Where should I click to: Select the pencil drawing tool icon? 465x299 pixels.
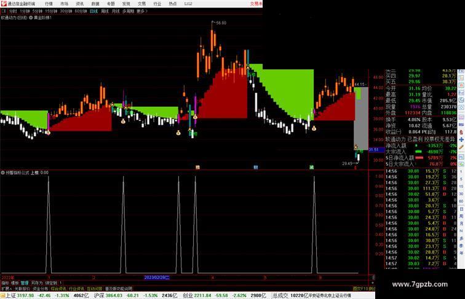click(x=461, y=147)
